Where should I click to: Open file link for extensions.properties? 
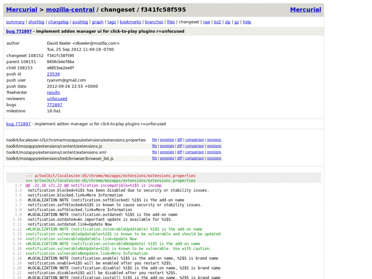coord(154,140)
